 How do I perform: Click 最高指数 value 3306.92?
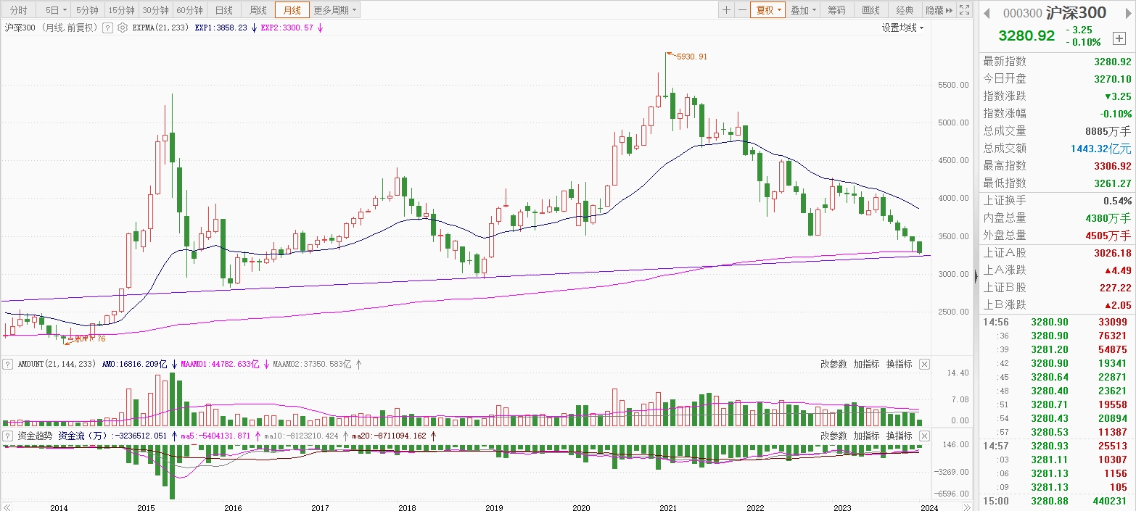pyautogui.click(x=1113, y=165)
